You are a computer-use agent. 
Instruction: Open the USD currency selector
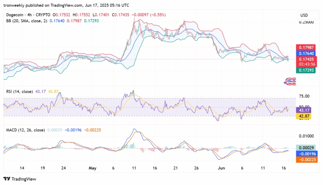pyautogui.click(x=304, y=15)
